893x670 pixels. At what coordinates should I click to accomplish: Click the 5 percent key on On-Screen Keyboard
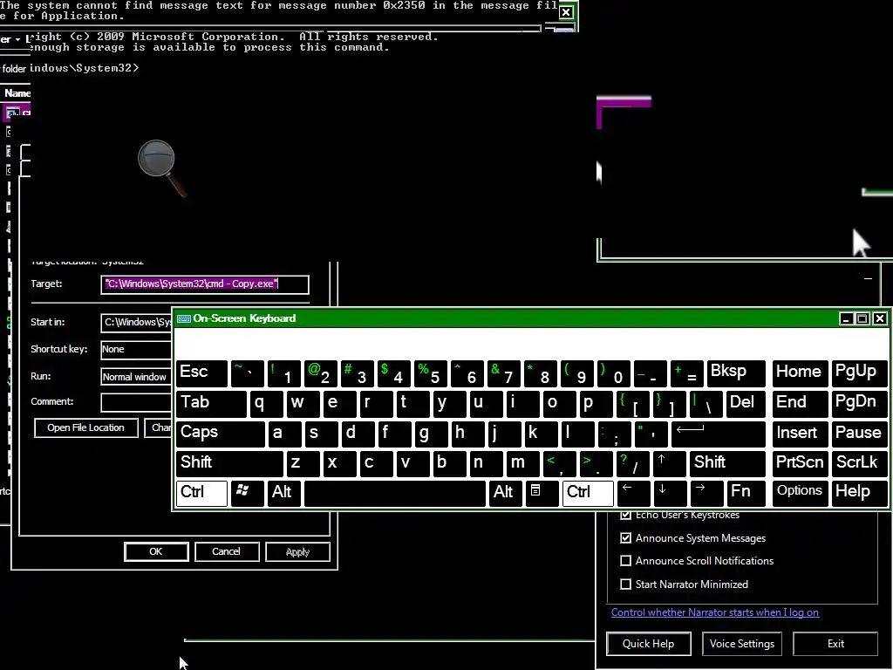point(431,373)
